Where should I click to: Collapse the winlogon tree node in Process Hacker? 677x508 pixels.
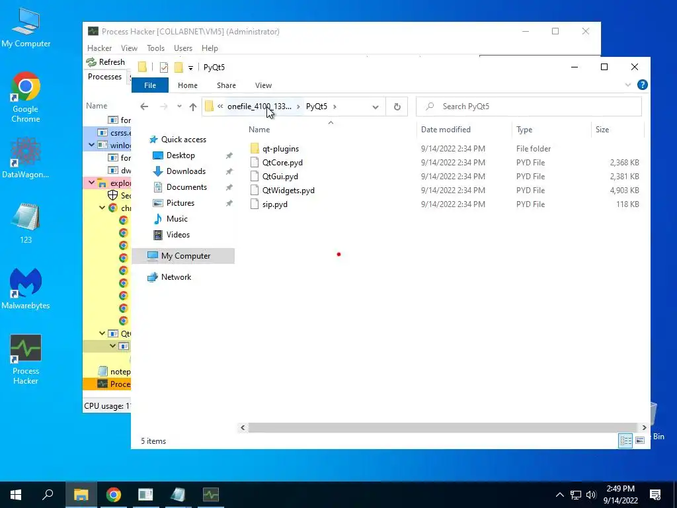tap(91, 145)
